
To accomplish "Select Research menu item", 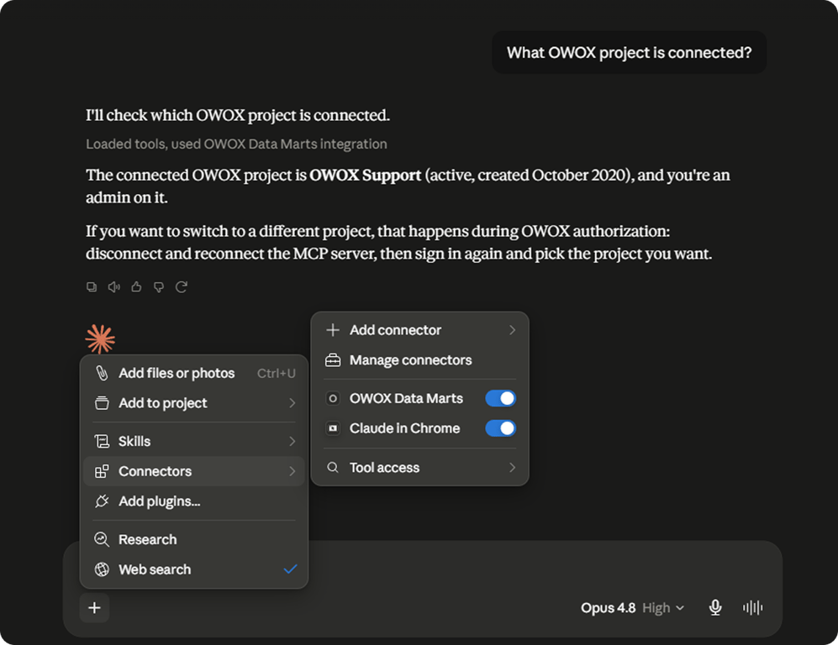I will (194, 539).
